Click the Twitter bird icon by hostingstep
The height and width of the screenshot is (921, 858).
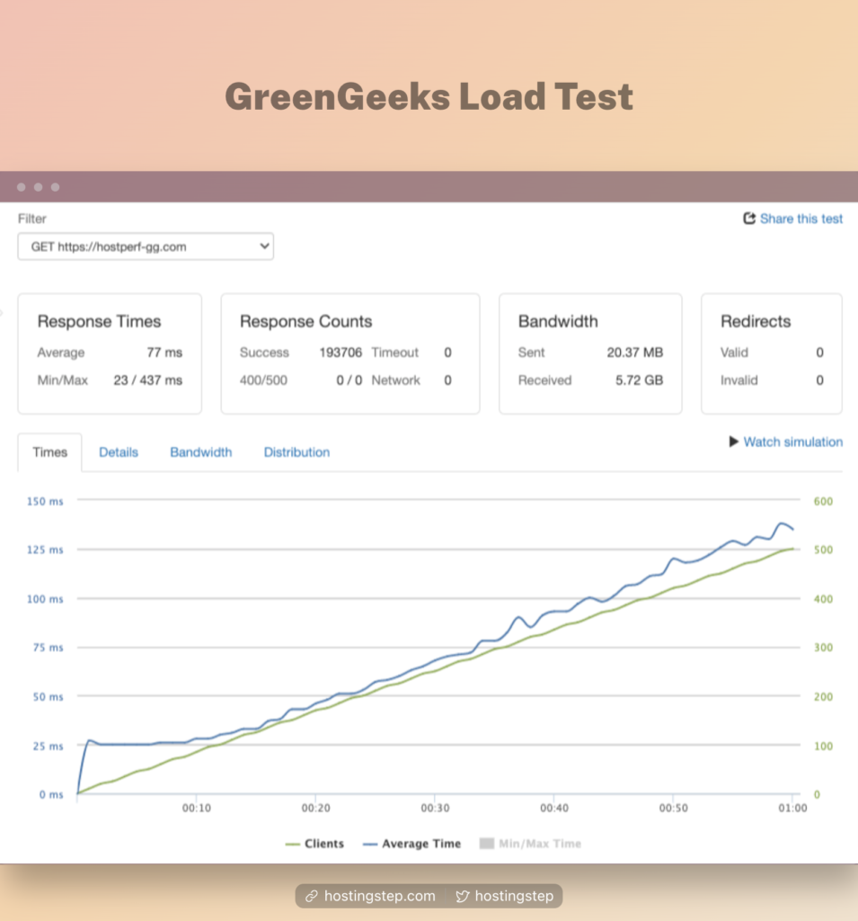463,896
